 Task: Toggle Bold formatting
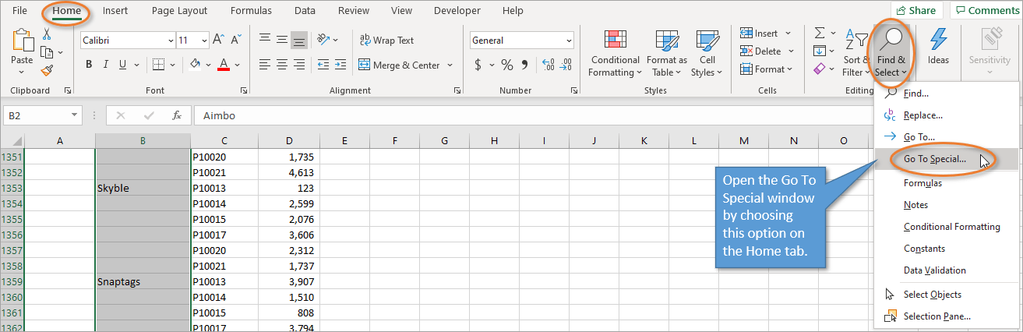click(x=89, y=65)
